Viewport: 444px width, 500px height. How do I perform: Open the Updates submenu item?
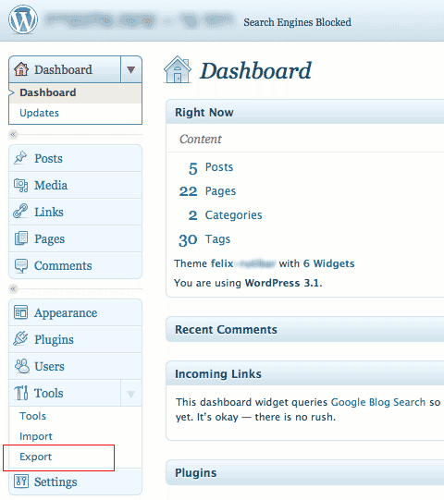click(x=39, y=113)
